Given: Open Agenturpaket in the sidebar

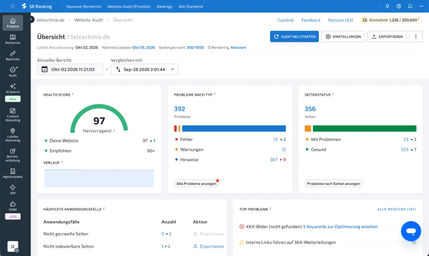Looking at the screenshot, I should tap(13, 173).
